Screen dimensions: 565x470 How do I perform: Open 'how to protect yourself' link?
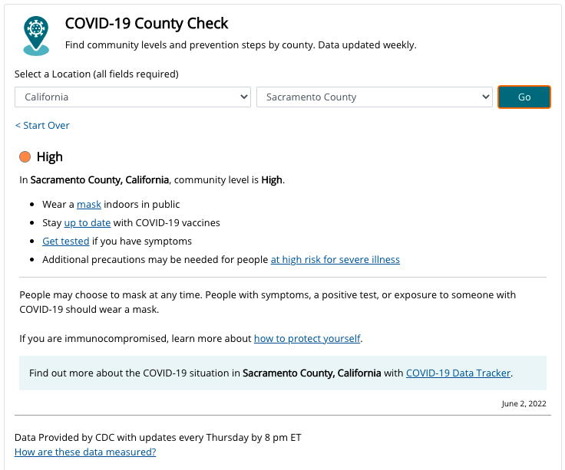click(x=307, y=338)
